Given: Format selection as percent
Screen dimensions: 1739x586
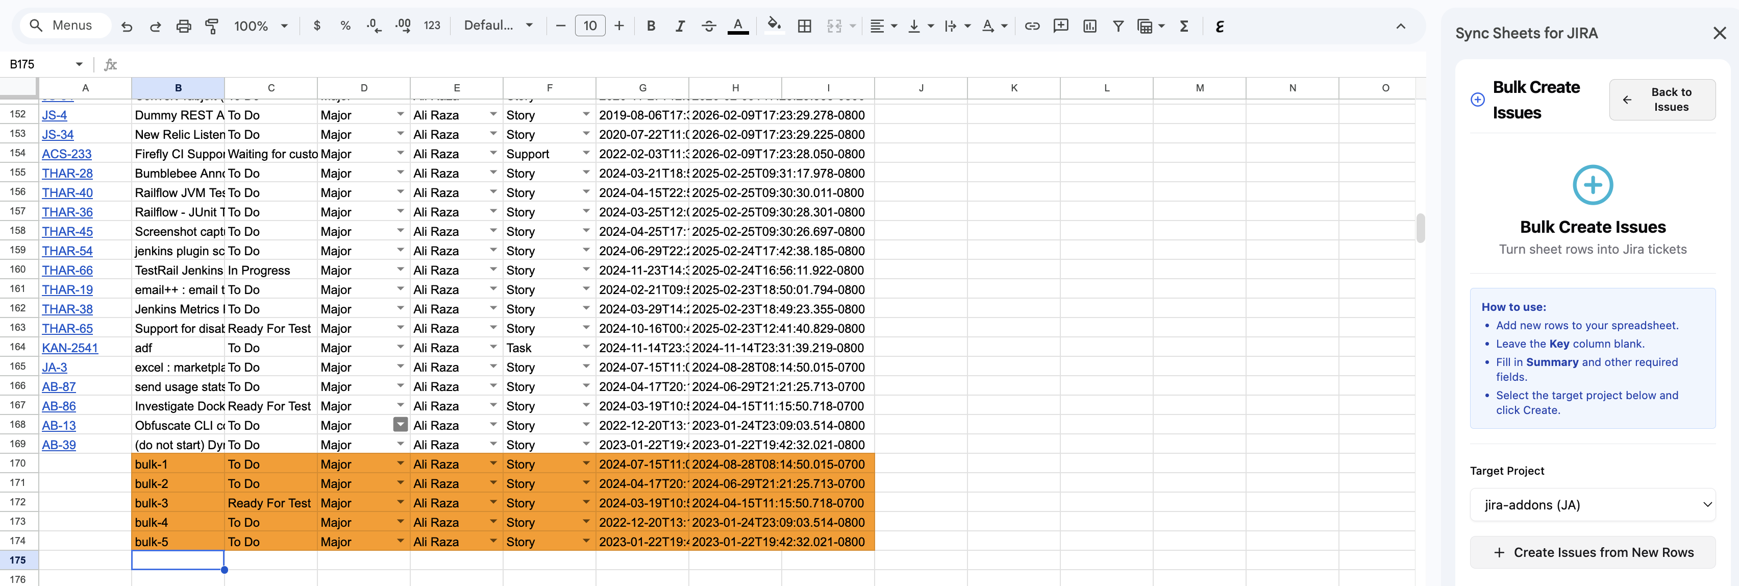Looking at the screenshot, I should [345, 26].
